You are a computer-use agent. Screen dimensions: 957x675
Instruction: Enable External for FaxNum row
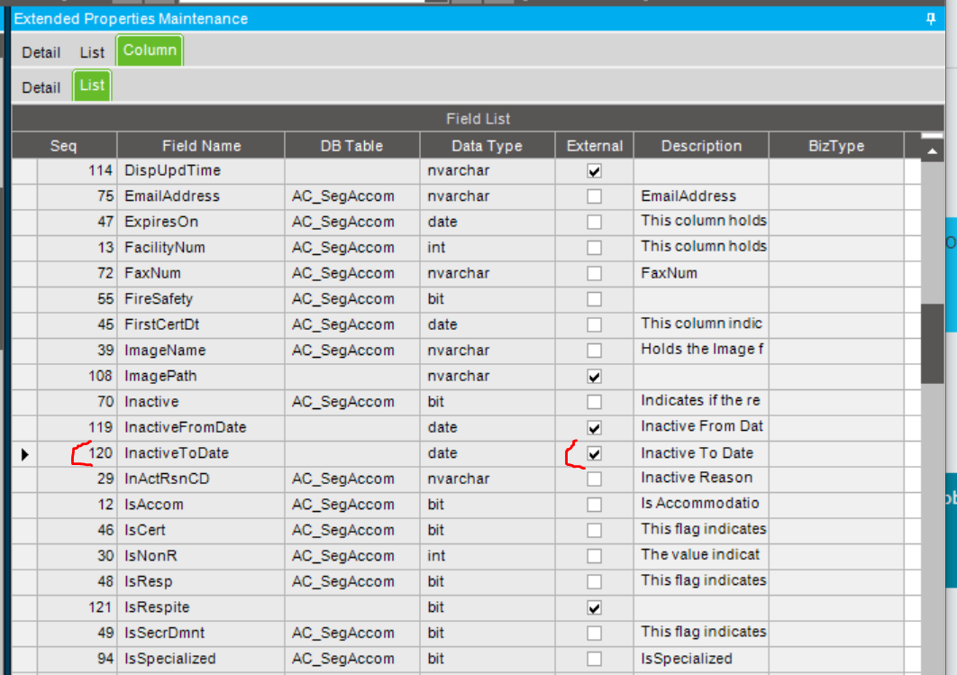coord(594,273)
